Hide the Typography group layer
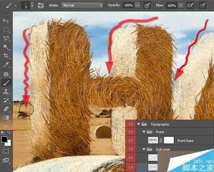The height and width of the screenshot is (172, 214). (x=131, y=124)
